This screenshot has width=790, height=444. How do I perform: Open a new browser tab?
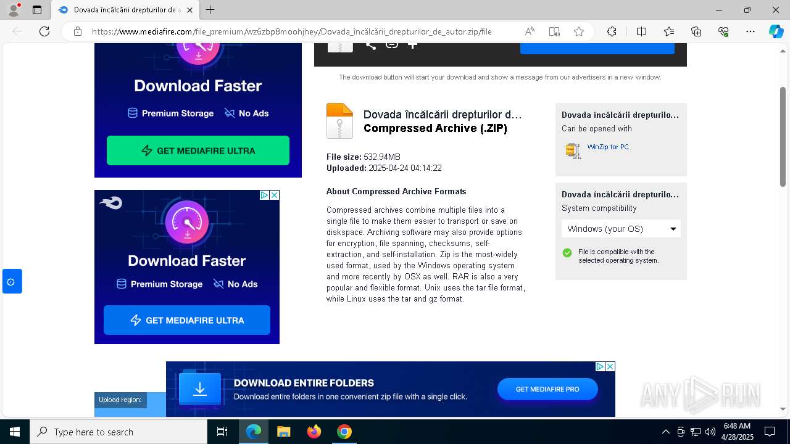coord(210,10)
